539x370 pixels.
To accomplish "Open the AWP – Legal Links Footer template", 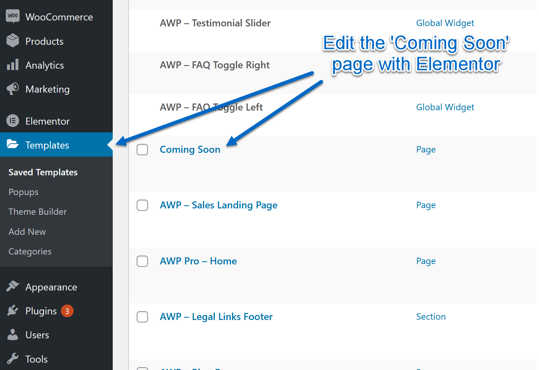I will point(216,317).
